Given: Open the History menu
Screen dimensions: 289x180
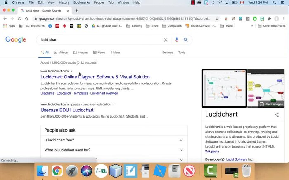Looking at the screenshot, I should pyautogui.click(x=64, y=2).
